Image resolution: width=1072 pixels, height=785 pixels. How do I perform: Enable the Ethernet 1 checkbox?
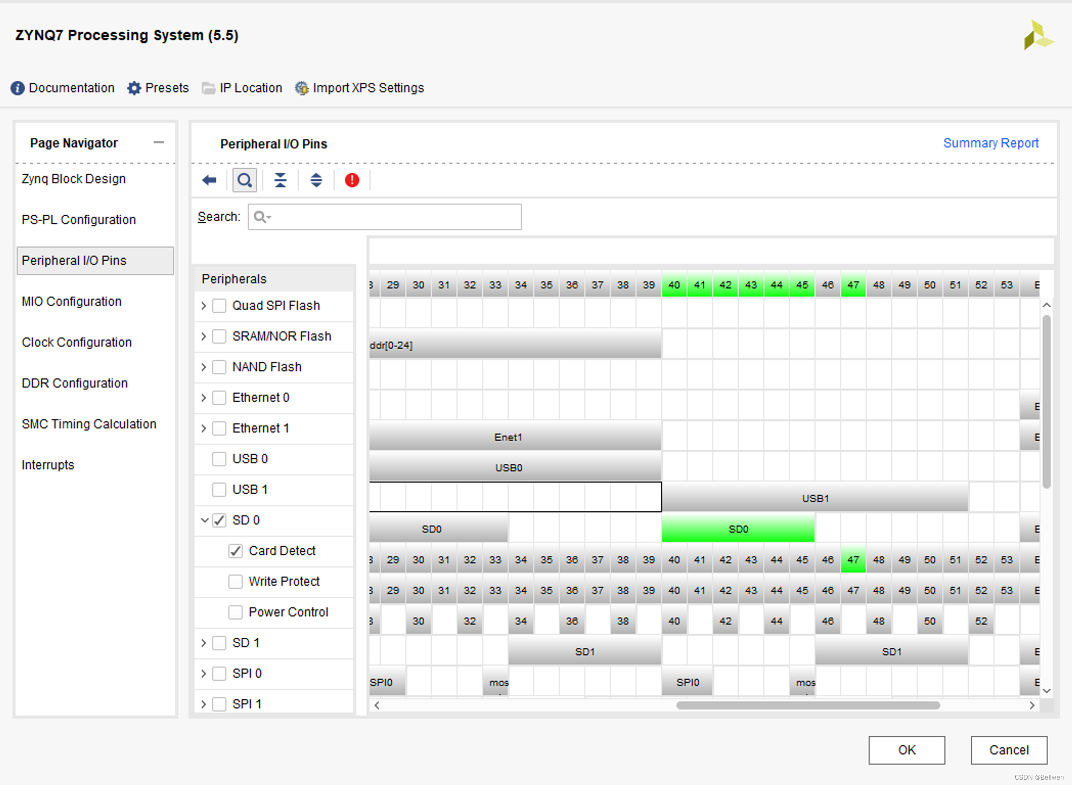pyautogui.click(x=219, y=428)
